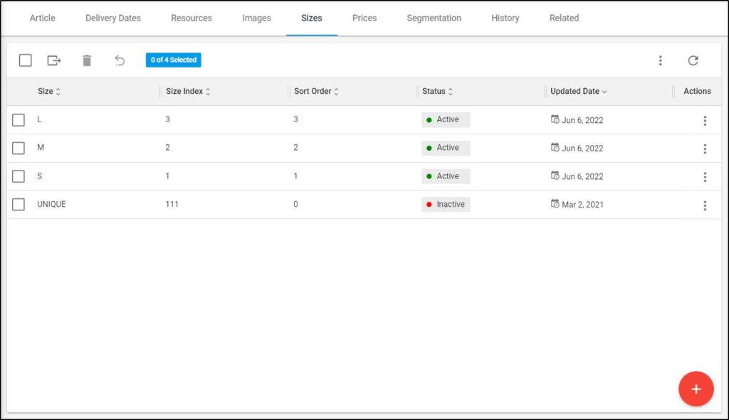
Task: Check the select-all checkbox in the header
Action: [25, 60]
